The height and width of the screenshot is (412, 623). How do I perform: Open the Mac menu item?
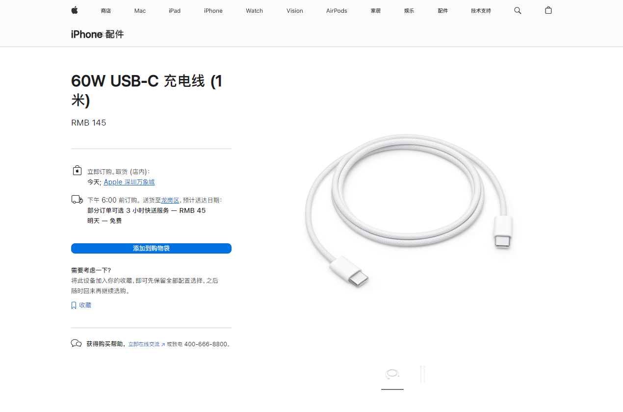click(x=140, y=11)
